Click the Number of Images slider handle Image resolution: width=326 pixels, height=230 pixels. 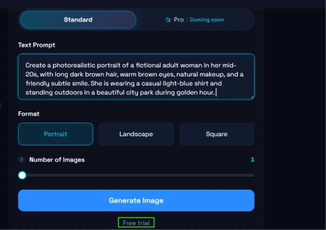pyautogui.click(x=22, y=175)
